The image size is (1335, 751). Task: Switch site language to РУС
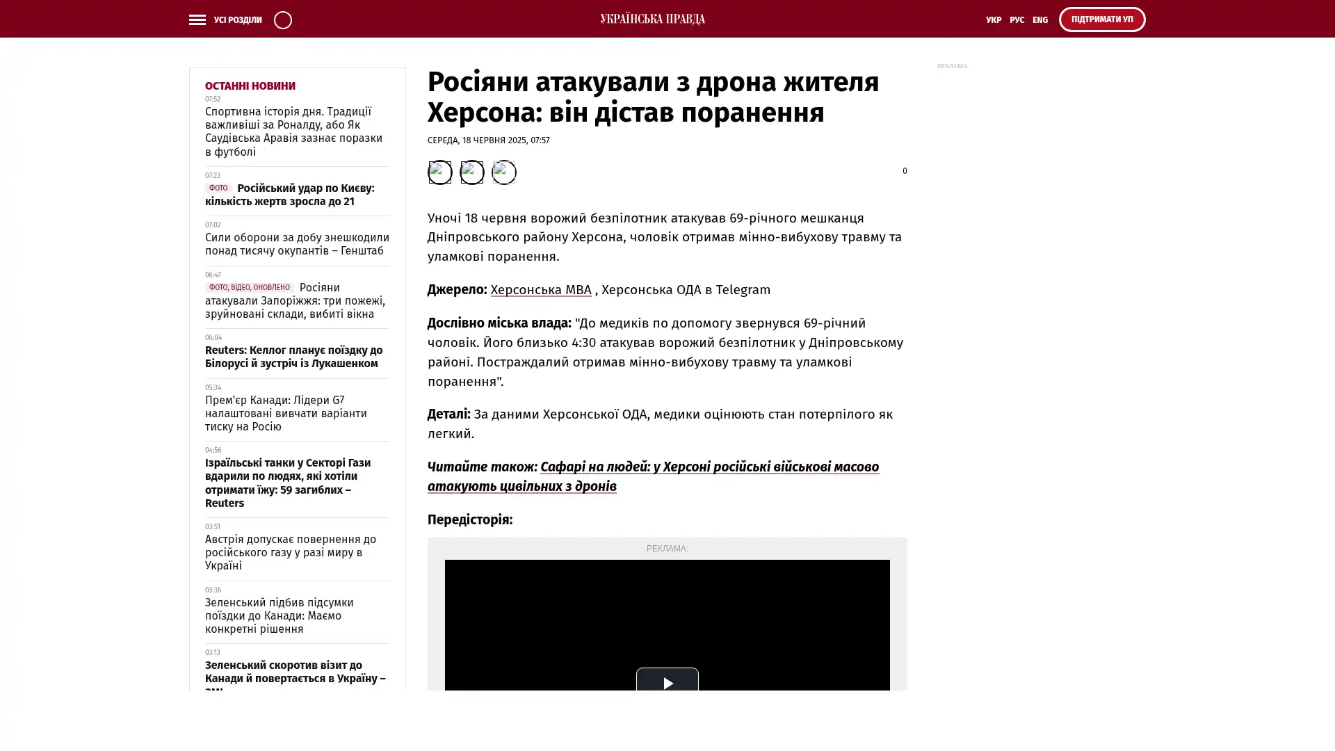pyautogui.click(x=1017, y=20)
